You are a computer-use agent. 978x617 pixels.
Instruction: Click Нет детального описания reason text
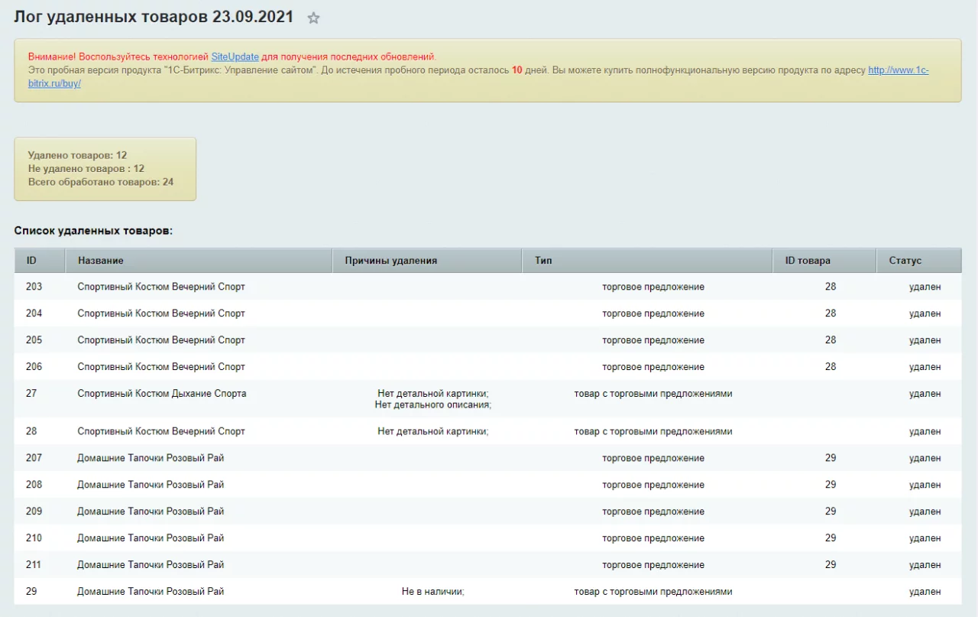(x=433, y=405)
